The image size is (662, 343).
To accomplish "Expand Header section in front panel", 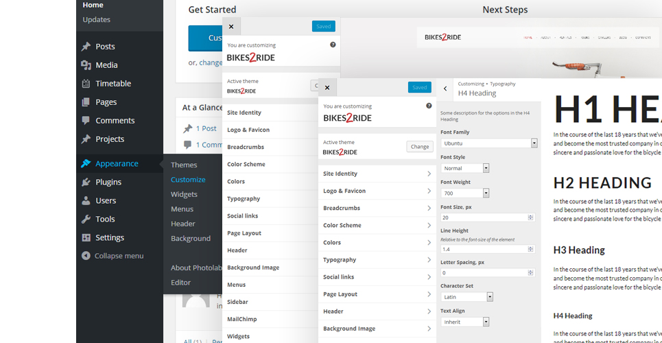I will pyautogui.click(x=377, y=311).
